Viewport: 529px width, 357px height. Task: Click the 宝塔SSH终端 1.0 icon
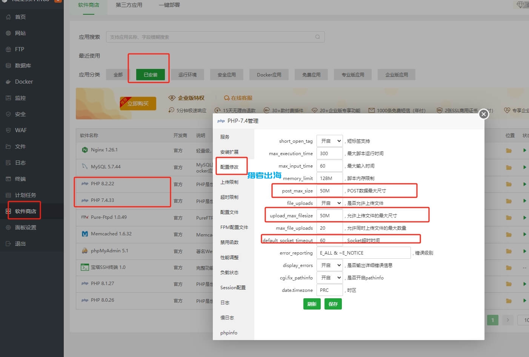pyautogui.click(x=85, y=267)
